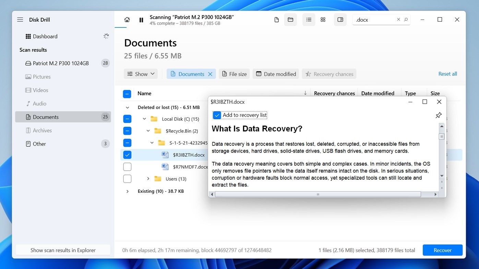The image size is (479, 269).
Task: Click the vertical scrollbar thumb in preview
Action: click(442, 136)
